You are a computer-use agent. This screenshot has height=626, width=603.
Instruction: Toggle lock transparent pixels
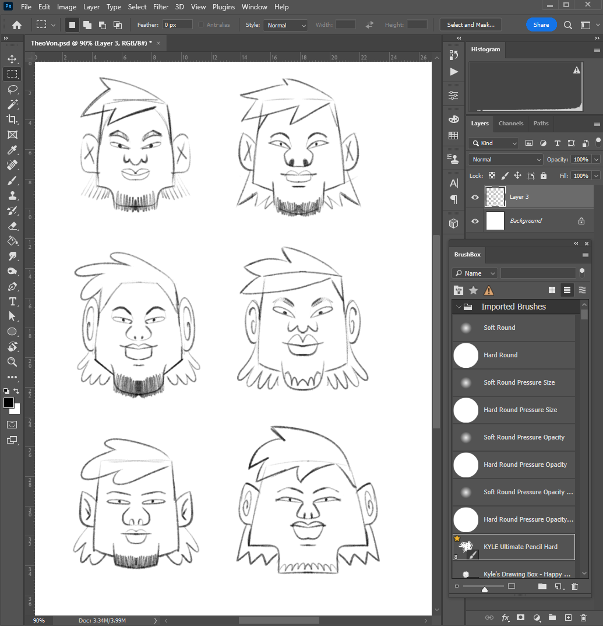pyautogui.click(x=492, y=175)
